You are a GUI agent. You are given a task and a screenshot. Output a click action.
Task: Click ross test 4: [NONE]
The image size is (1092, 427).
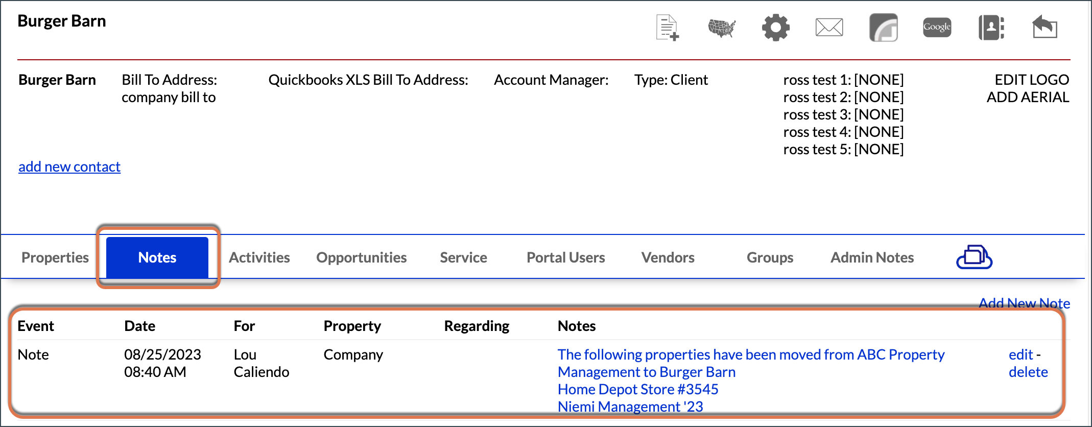click(x=843, y=132)
